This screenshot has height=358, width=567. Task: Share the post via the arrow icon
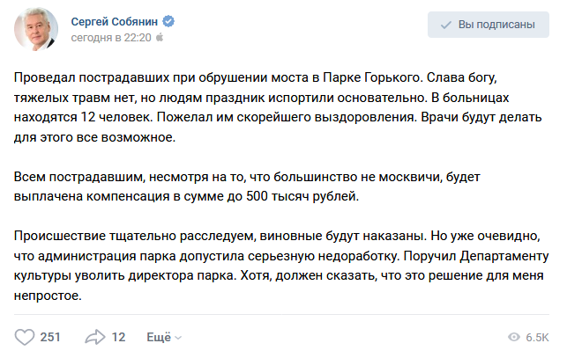[94, 337]
